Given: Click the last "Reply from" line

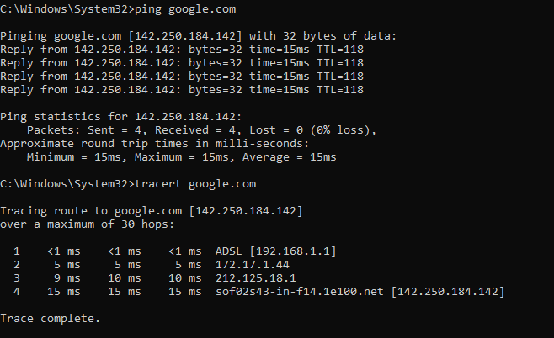Looking at the screenshot, I should pos(182,89).
